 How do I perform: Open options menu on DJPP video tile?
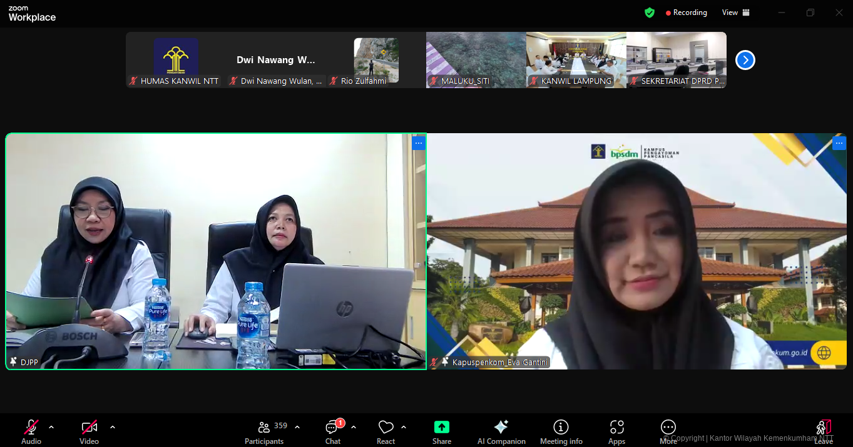(x=419, y=143)
